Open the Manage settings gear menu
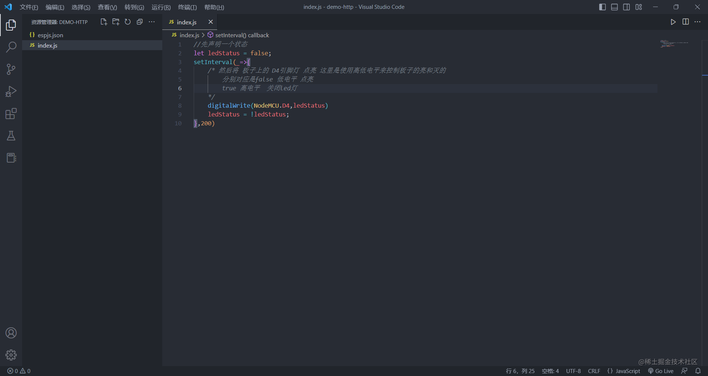The height and width of the screenshot is (376, 708). coord(11,355)
